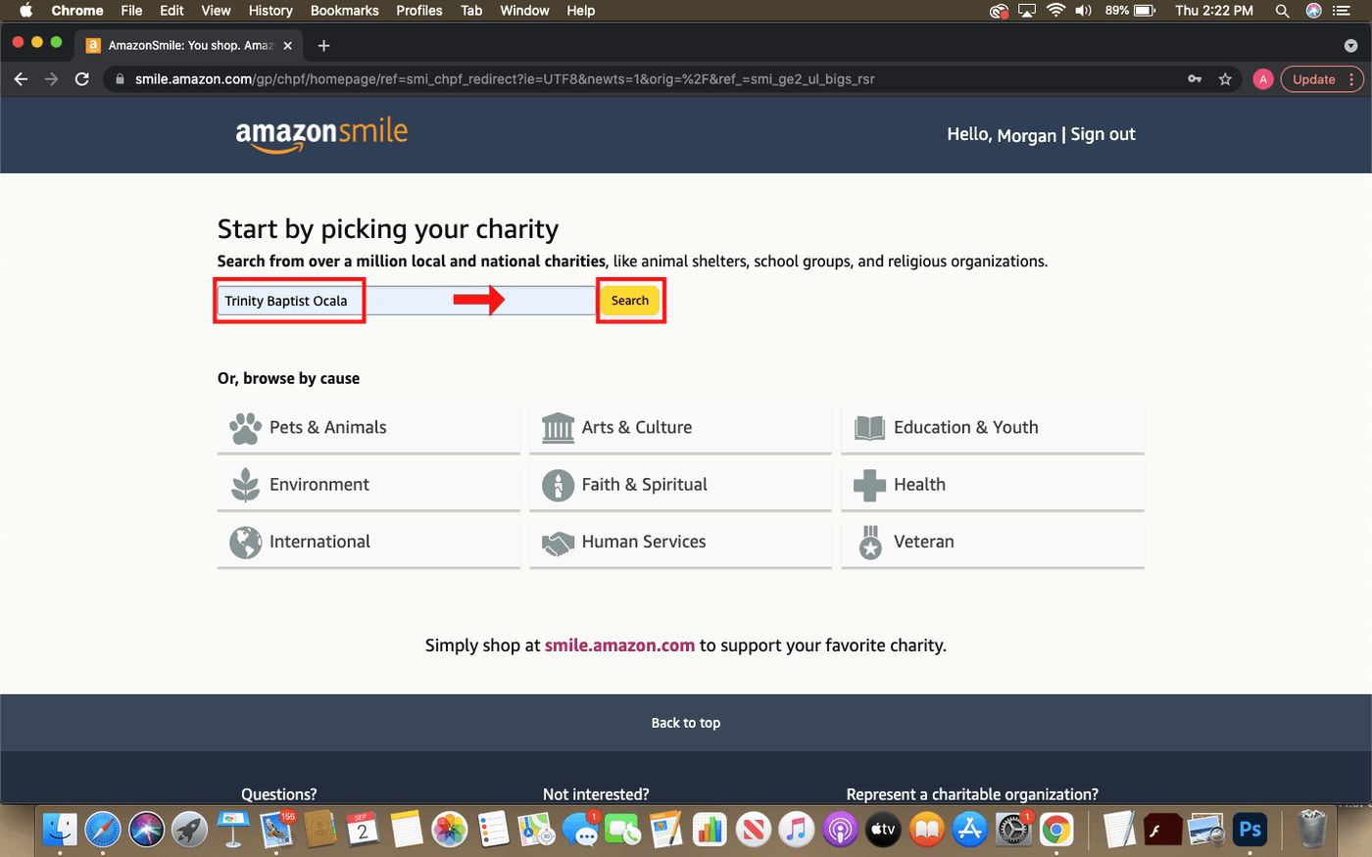Viewport: 1372px width, 857px height.
Task: Click 'Represent a charitable organization?' footer text
Action: click(972, 794)
